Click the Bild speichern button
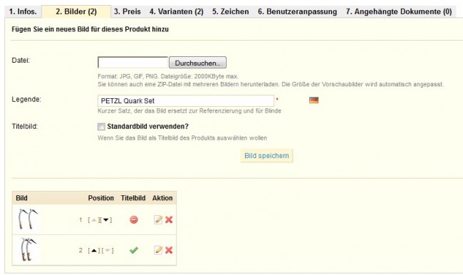The width and height of the screenshot is (463, 275). coord(266,155)
